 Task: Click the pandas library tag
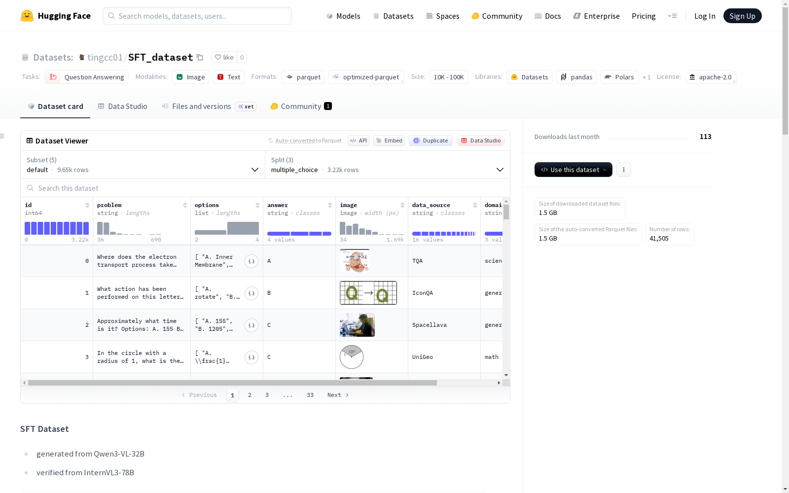click(x=576, y=77)
